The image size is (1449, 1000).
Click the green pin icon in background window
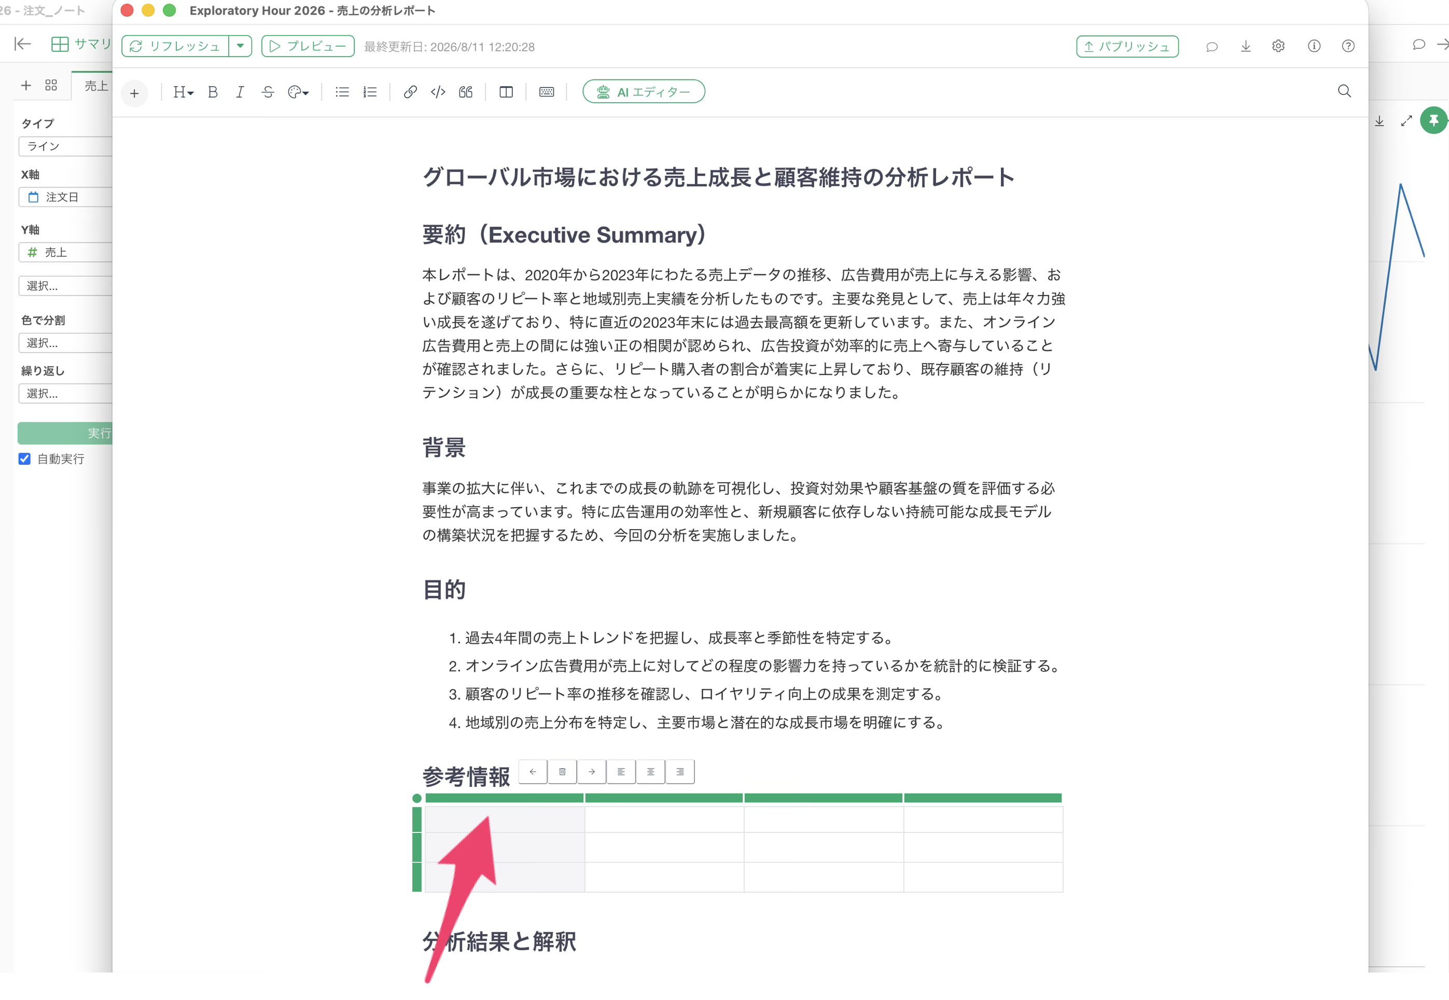[x=1433, y=120]
